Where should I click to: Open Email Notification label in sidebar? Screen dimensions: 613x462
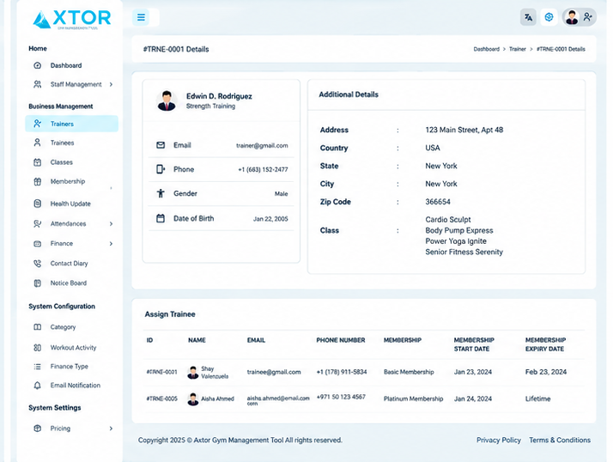pos(76,386)
